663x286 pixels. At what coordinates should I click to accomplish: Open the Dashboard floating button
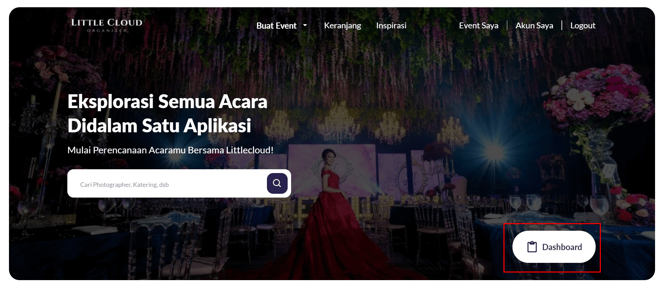click(x=554, y=247)
